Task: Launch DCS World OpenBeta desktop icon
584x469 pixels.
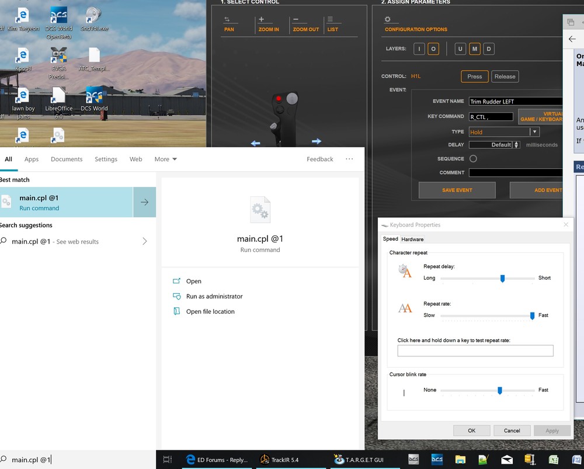Action: (x=59, y=22)
